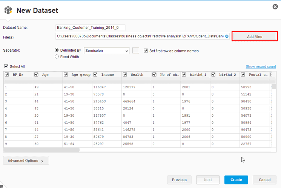The height and width of the screenshot is (188, 281).
Task: Click Income cell 73578
Action: pyautogui.click(x=98, y=94)
